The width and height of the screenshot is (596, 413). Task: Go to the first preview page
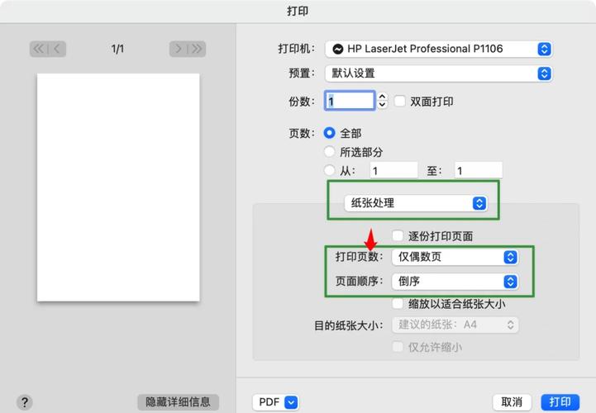[39, 49]
